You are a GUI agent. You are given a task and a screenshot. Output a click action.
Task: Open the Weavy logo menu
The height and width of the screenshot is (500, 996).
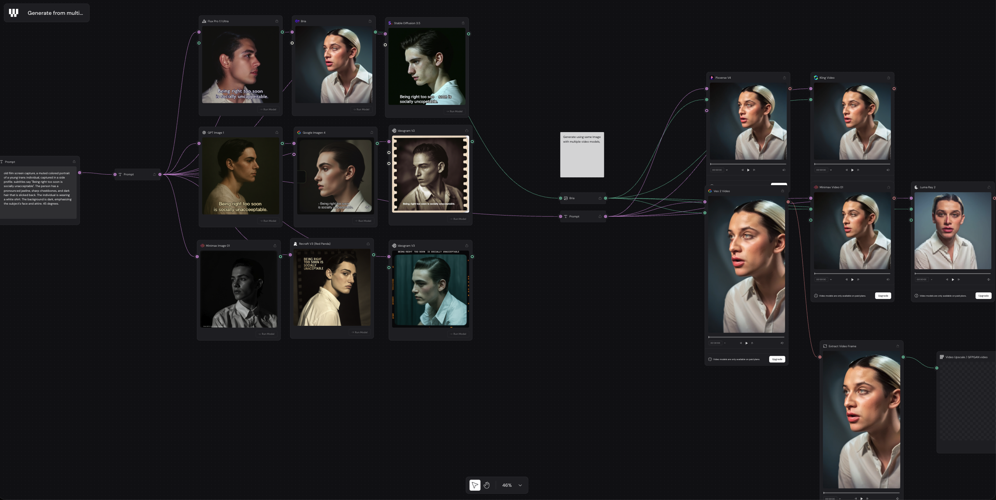point(14,13)
